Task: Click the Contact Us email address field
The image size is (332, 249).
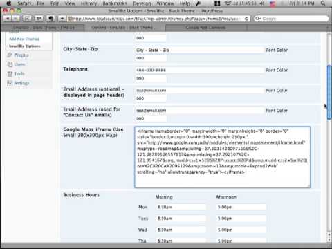Action: point(199,111)
